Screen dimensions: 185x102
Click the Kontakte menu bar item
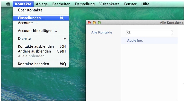[23, 4]
